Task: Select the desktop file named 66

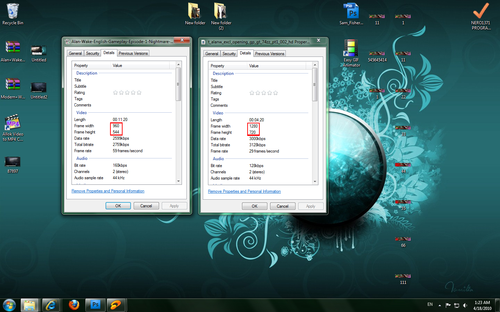Action: coord(403,242)
